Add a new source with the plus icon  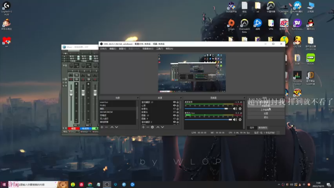143,127
